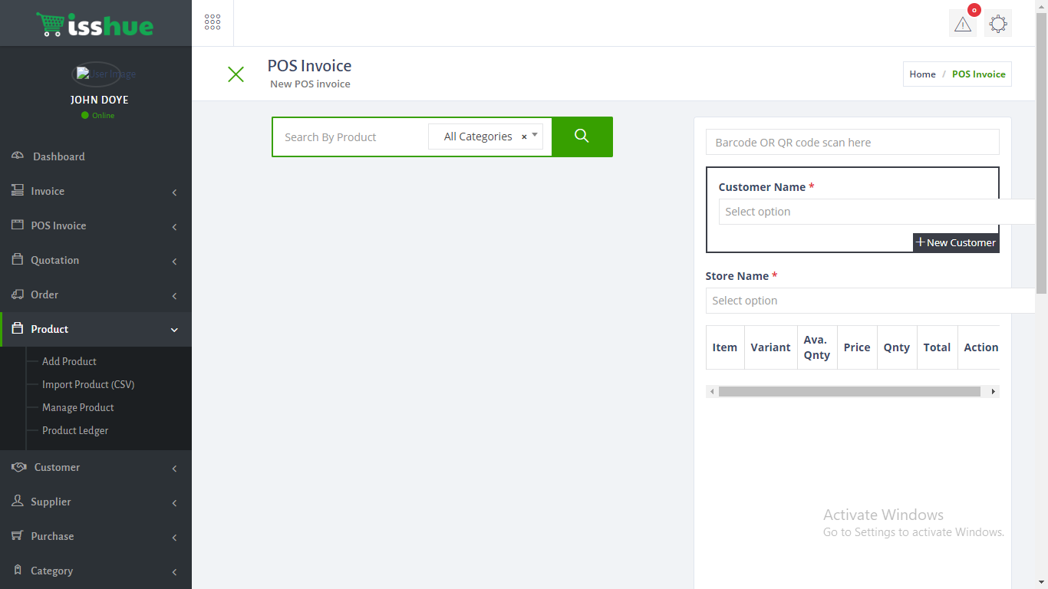Click the user profile image

[x=96, y=74]
